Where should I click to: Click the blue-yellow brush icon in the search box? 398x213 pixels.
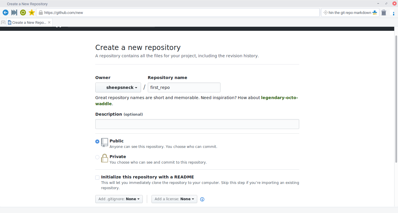375,13
